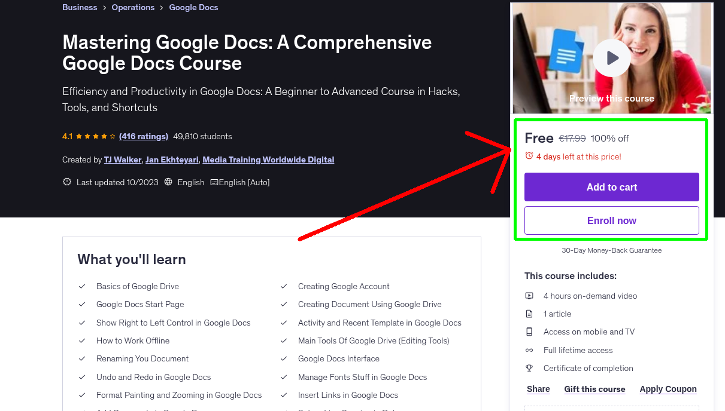The height and width of the screenshot is (411, 725).
Task: Open the Google Docs breadcrumb category
Action: click(193, 7)
